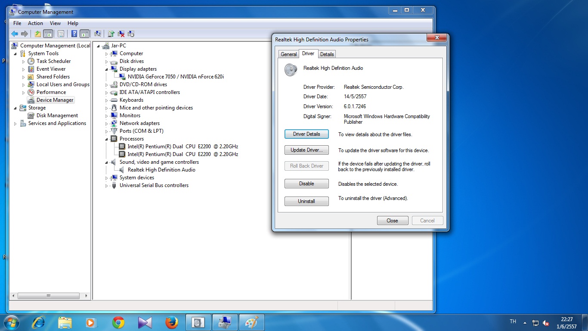This screenshot has height=331, width=588.
Task: Expand the Local Users and Groups node
Action: 24,85
